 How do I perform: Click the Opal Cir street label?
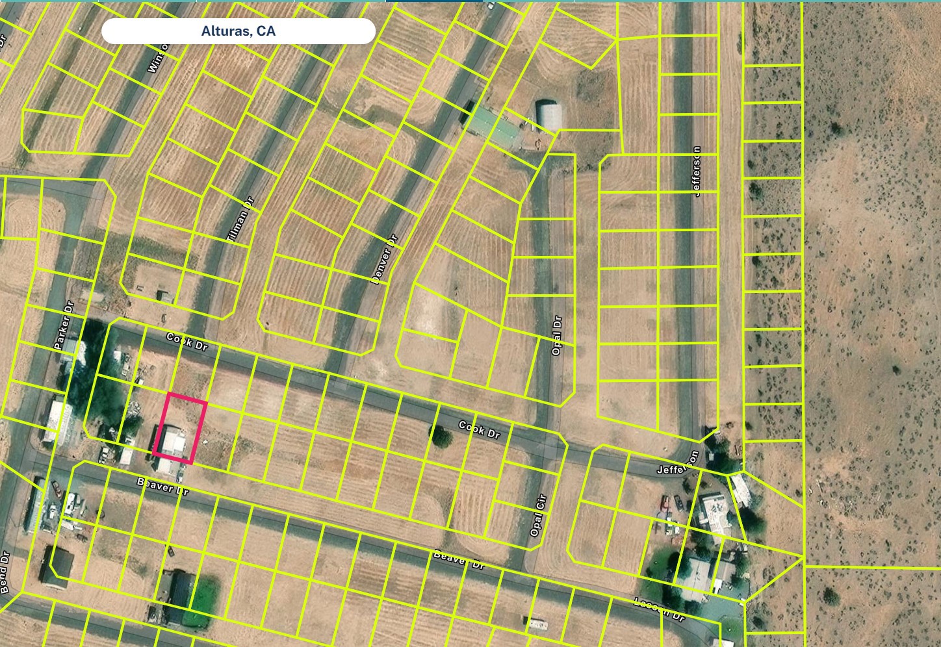tap(539, 515)
